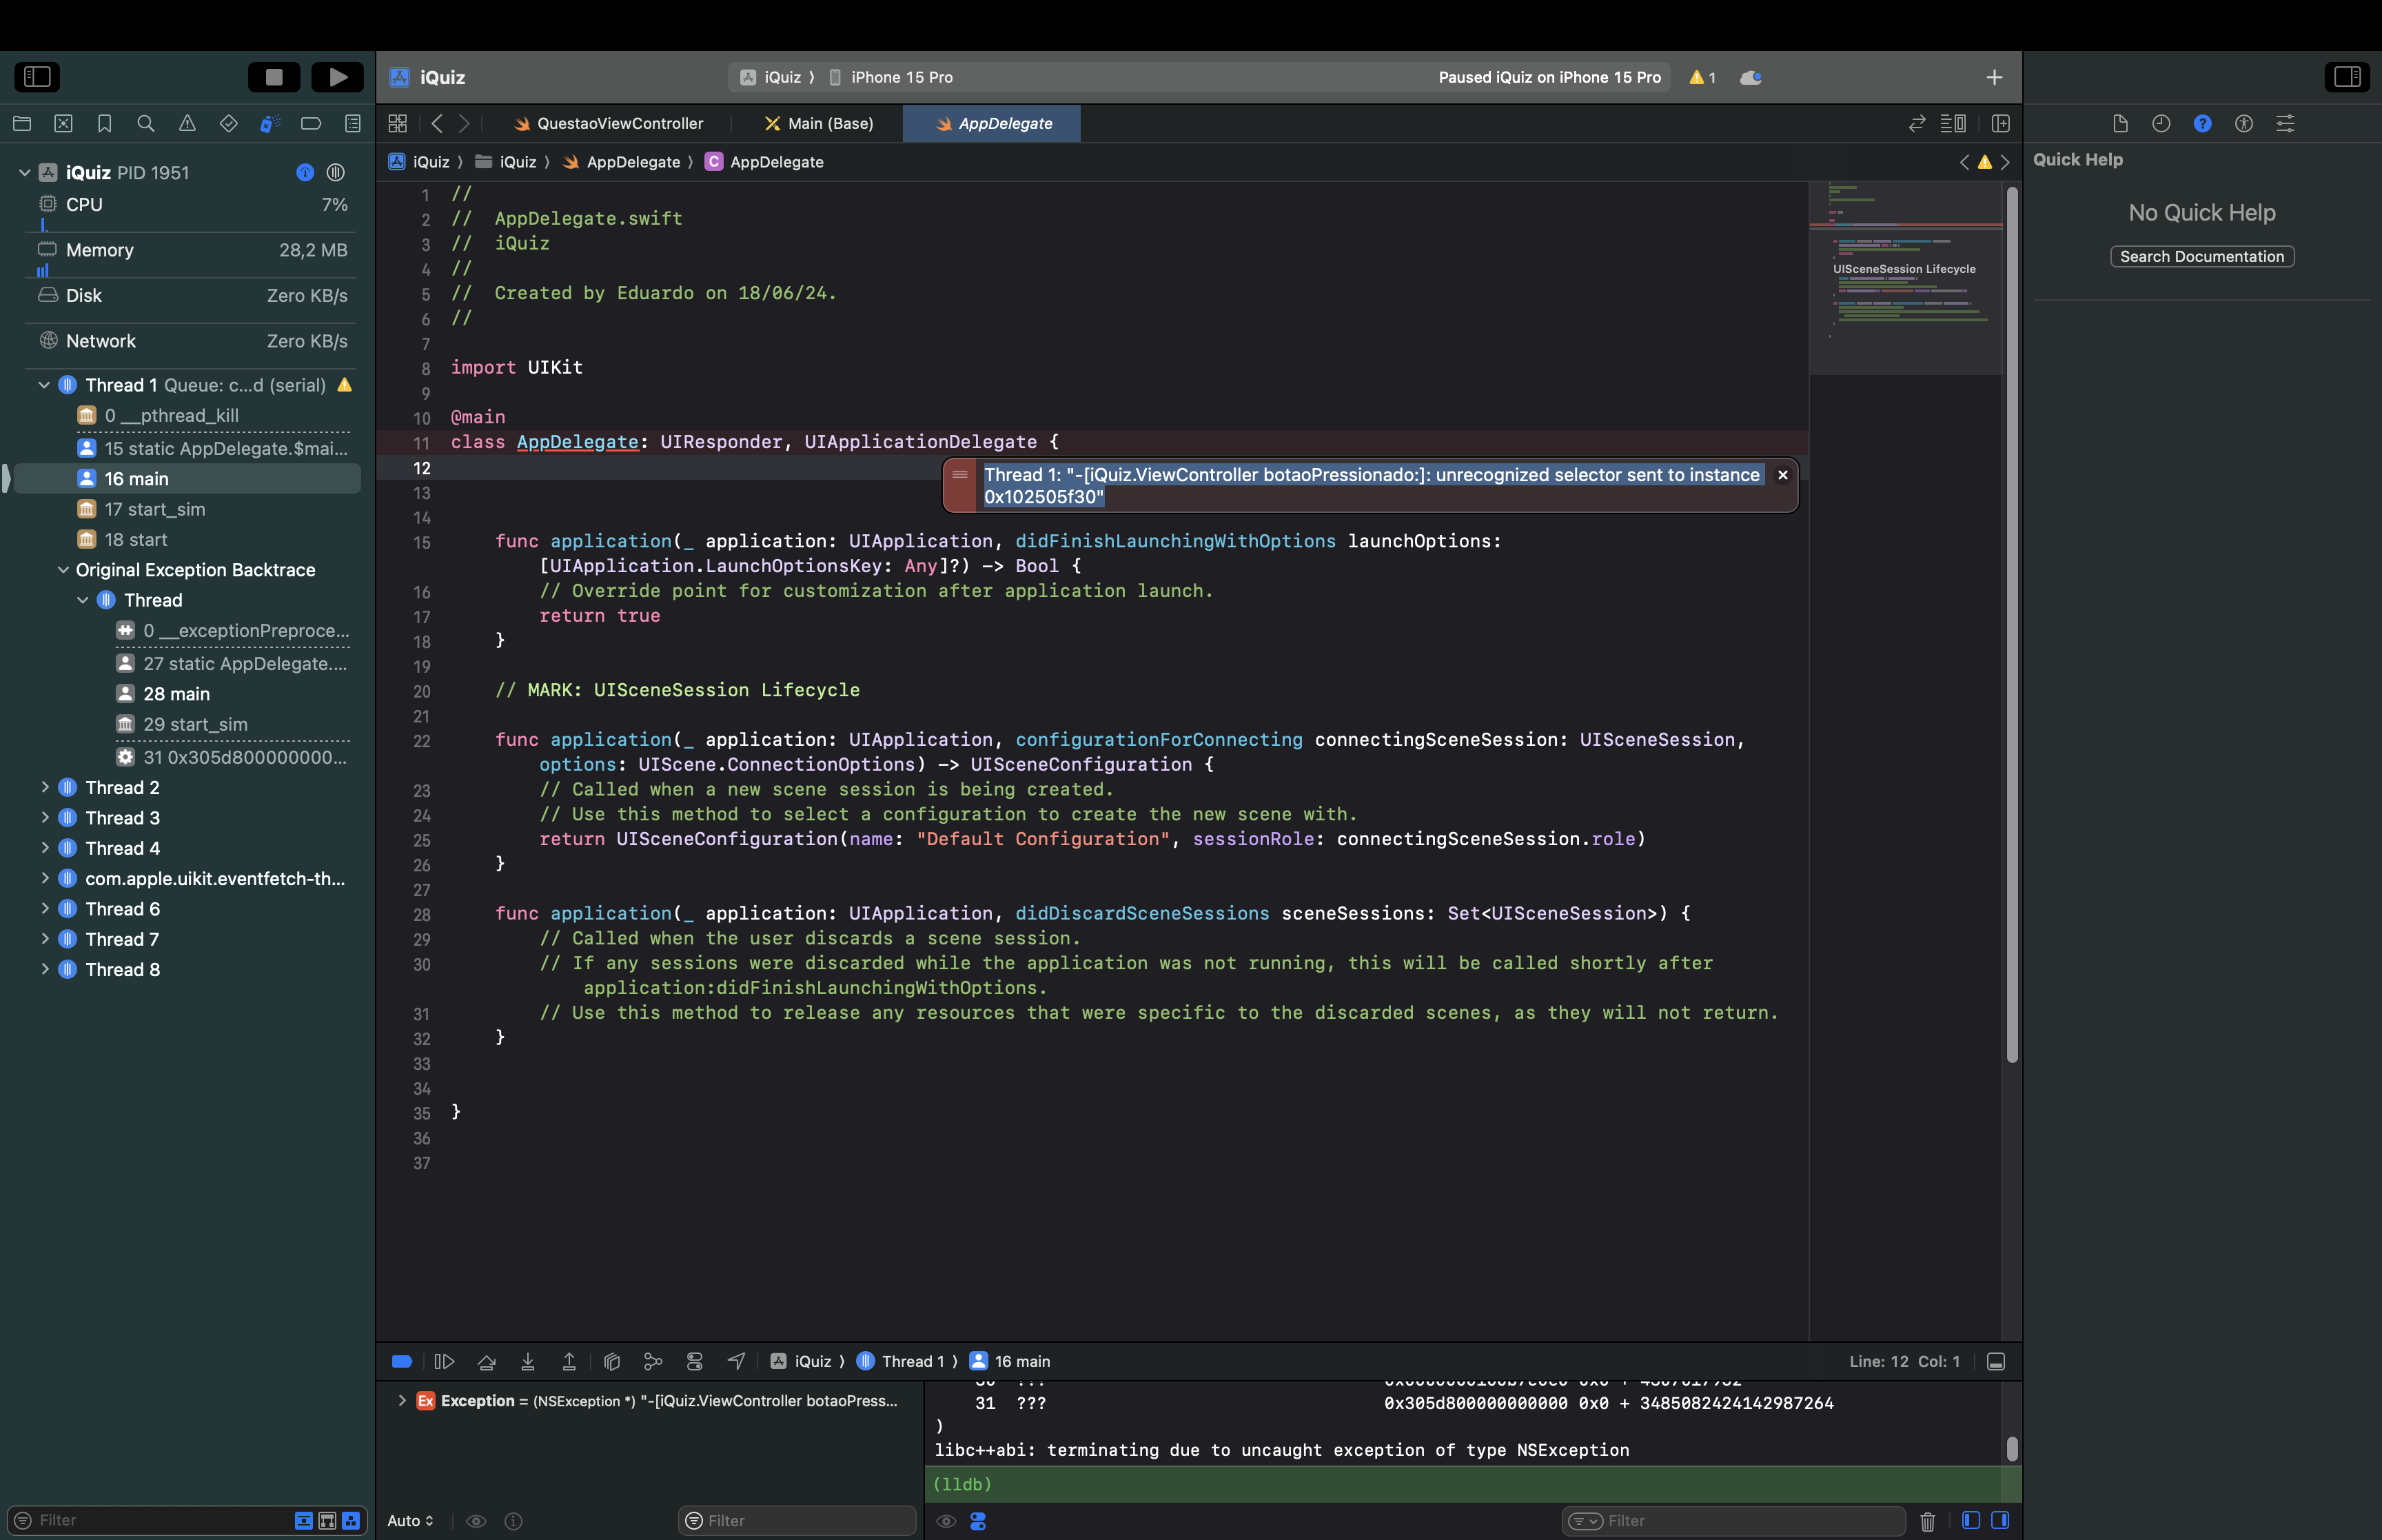Go forward in editor history
This screenshot has height=1540, width=2382.
[464, 123]
